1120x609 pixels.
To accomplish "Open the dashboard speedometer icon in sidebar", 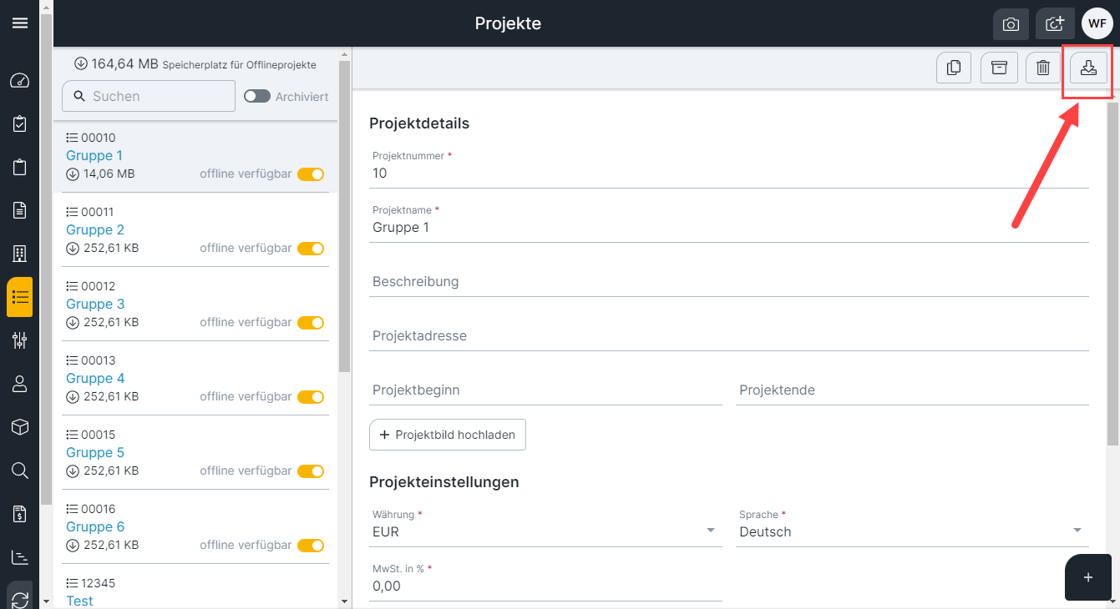I will coord(19,81).
